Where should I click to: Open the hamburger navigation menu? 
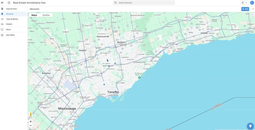[x=2, y=3]
